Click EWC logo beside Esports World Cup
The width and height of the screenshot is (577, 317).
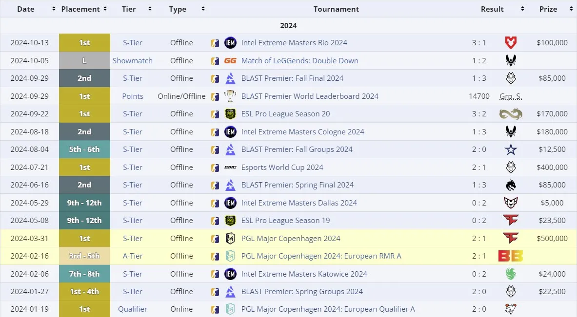230,167
